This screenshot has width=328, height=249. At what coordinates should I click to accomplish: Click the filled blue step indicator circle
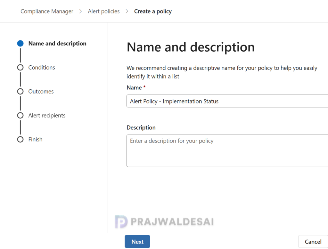click(x=20, y=43)
